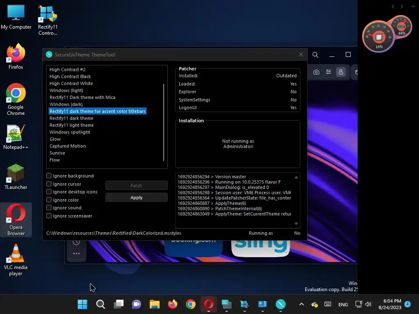Switch to SecureUxTheme ThemeTool taskbar icon
The height and width of the screenshot is (314, 419).
click(x=281, y=304)
